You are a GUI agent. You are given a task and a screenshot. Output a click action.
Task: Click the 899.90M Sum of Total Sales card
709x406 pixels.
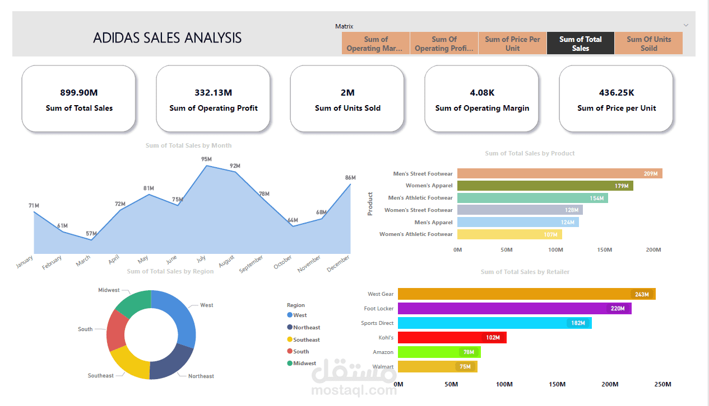(79, 99)
